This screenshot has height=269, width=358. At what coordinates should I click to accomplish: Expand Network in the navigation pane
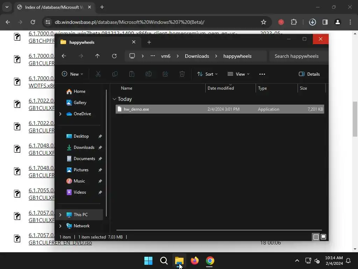[60, 226]
